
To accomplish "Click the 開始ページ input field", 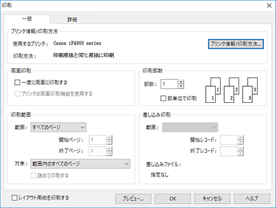I will [98, 140].
